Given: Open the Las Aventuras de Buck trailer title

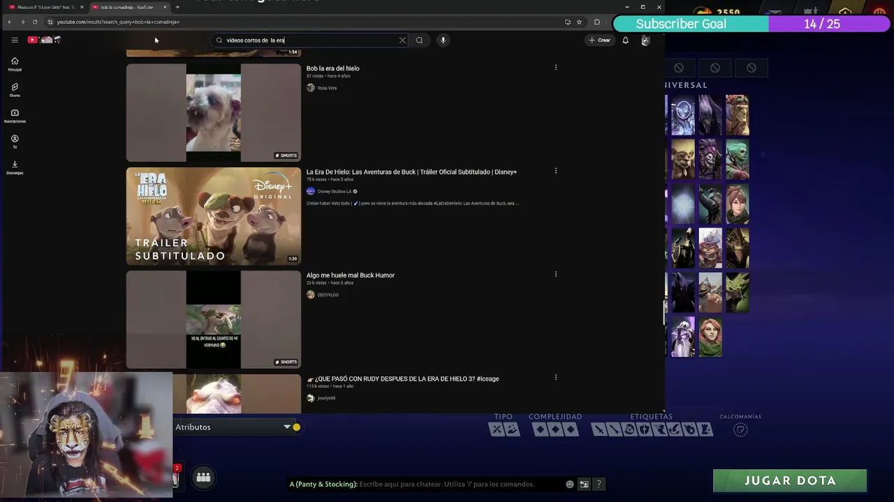Looking at the screenshot, I should 411,172.
